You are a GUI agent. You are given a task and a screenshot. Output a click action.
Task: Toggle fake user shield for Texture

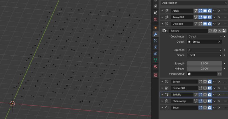(x=210, y=31)
